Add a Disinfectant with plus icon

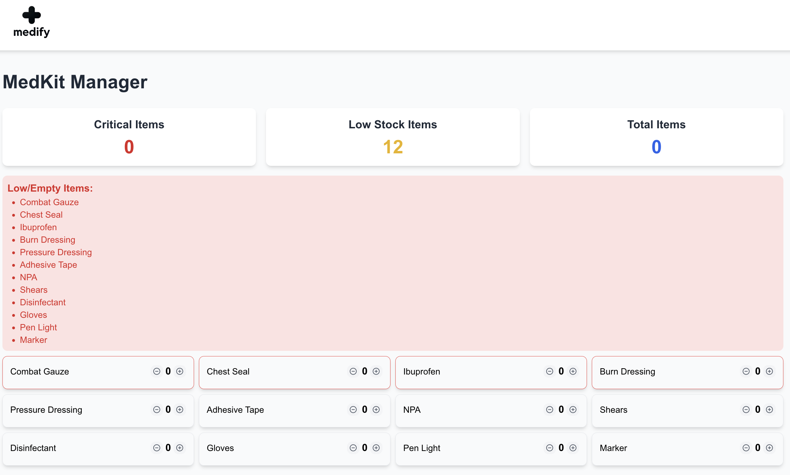pyautogui.click(x=180, y=448)
